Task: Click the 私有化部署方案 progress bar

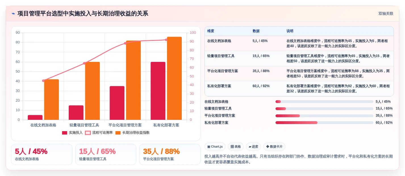Action: click(324, 123)
